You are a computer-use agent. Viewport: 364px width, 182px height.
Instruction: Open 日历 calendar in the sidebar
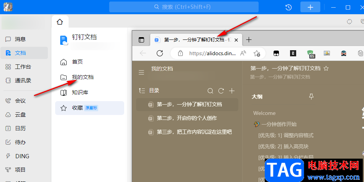click(x=24, y=128)
